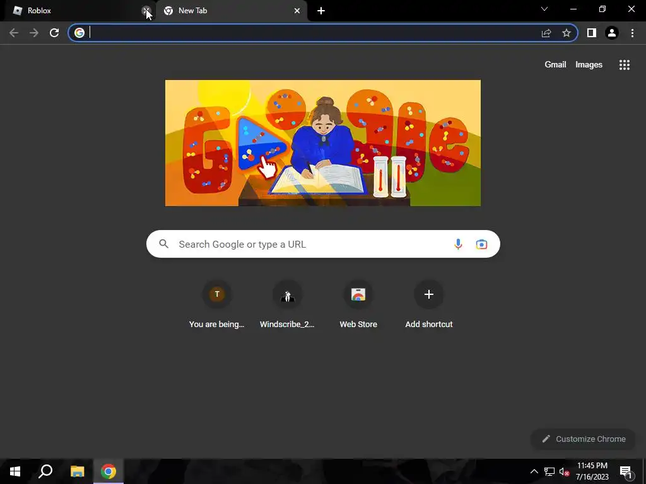This screenshot has height=484, width=646.
Task: Close the New Tab tab
Action: click(297, 11)
